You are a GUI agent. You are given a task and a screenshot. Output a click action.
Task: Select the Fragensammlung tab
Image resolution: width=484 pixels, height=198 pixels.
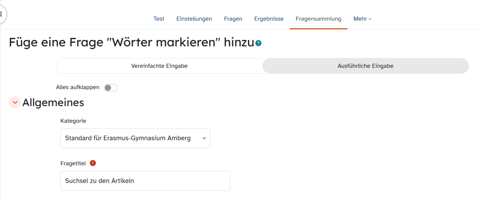click(x=318, y=19)
